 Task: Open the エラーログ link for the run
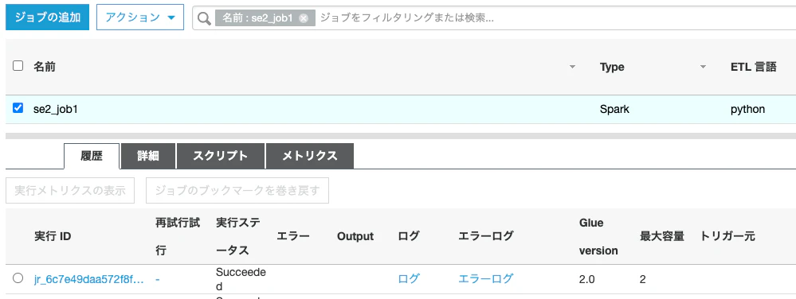coord(486,278)
